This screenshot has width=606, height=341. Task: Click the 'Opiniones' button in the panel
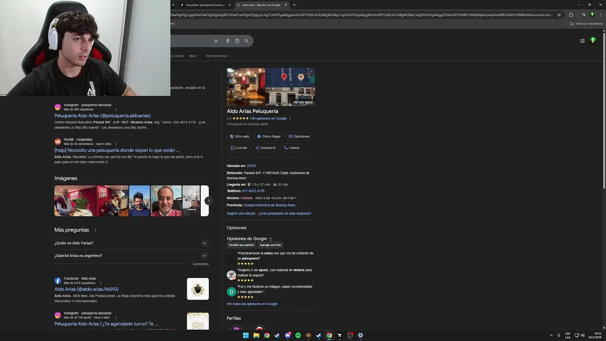click(x=299, y=136)
